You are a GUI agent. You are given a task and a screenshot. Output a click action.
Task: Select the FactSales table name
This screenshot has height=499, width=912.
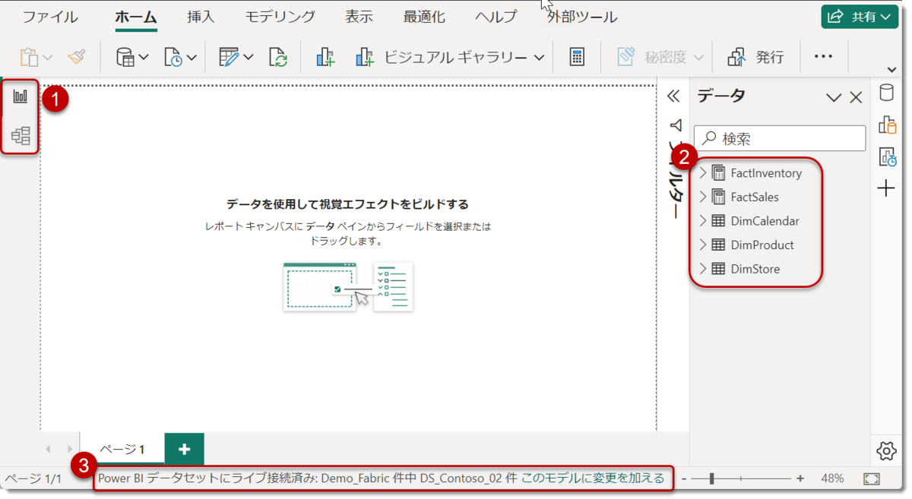click(755, 197)
